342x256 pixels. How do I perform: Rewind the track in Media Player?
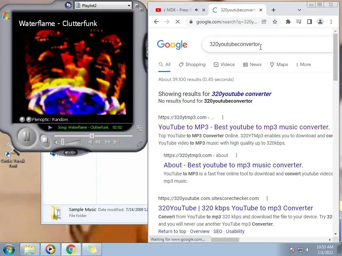pos(98,142)
